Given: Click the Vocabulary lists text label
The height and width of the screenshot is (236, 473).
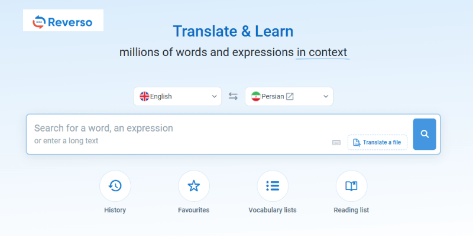Looking at the screenshot, I should pos(273,210).
